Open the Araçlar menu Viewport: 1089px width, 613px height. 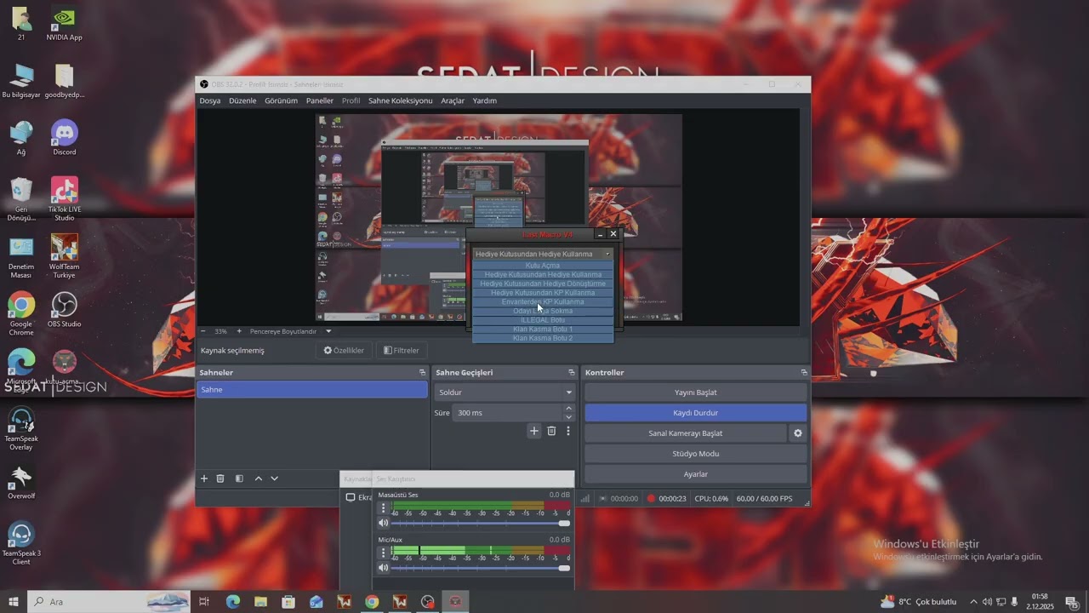click(x=453, y=100)
